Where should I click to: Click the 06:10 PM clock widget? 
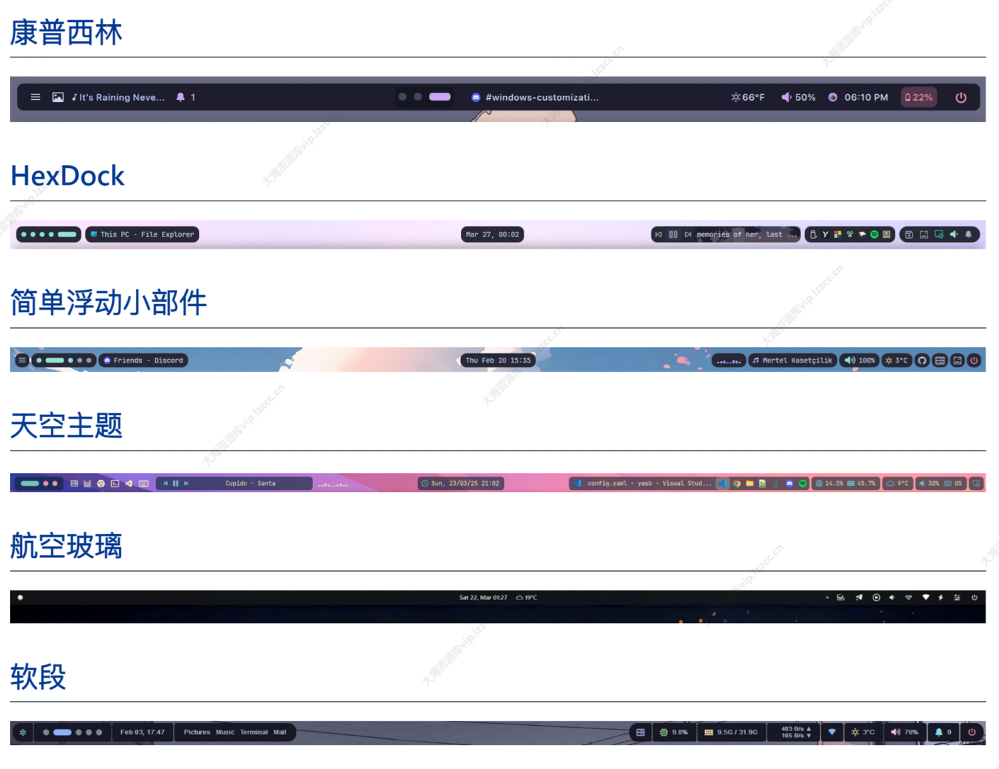(x=858, y=97)
